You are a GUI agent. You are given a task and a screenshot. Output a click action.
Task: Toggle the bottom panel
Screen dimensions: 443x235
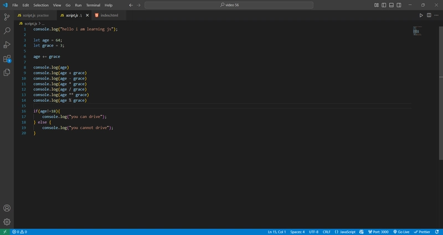pos(392,5)
